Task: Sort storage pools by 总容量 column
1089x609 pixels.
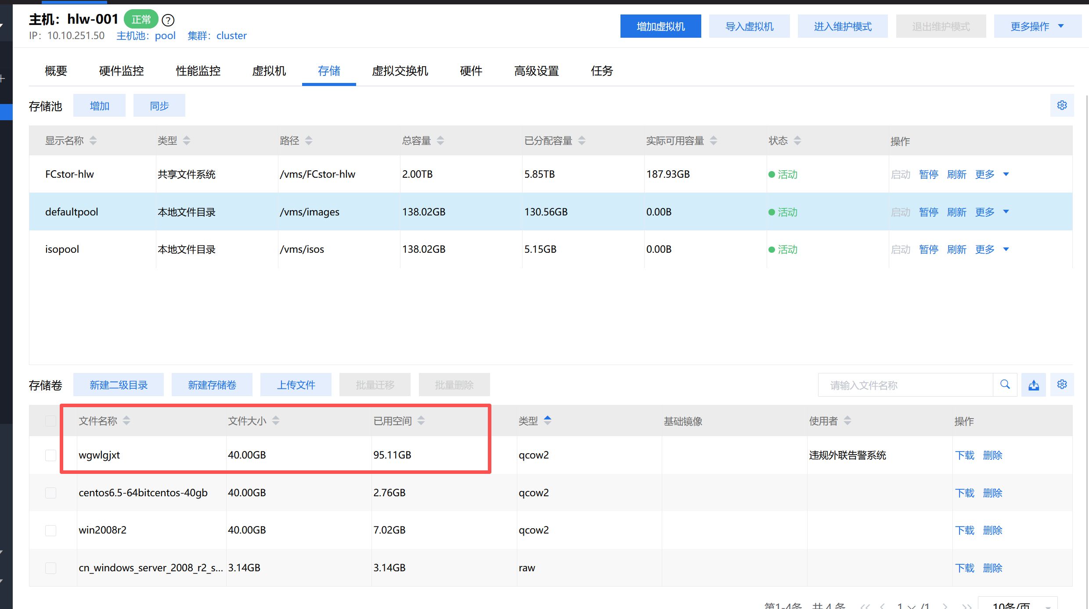Action: 440,140
